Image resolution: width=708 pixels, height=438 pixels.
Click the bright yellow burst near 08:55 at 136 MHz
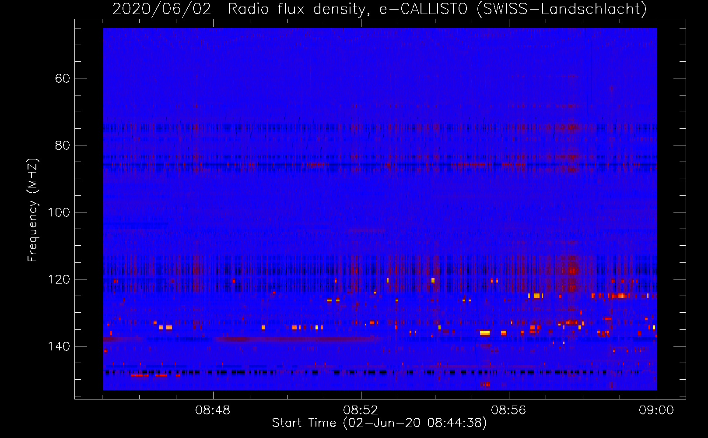(485, 333)
